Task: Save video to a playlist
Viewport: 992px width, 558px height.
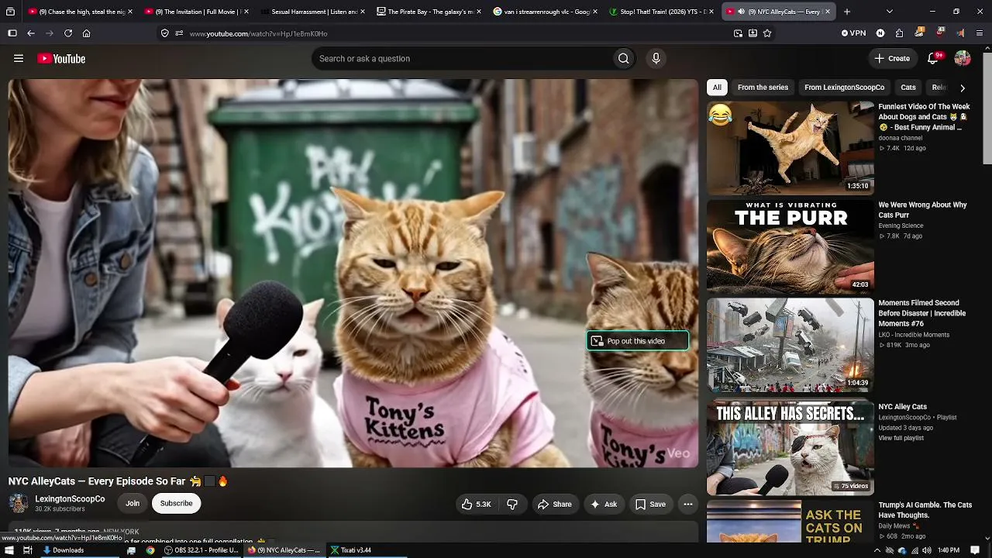Action: (x=650, y=504)
